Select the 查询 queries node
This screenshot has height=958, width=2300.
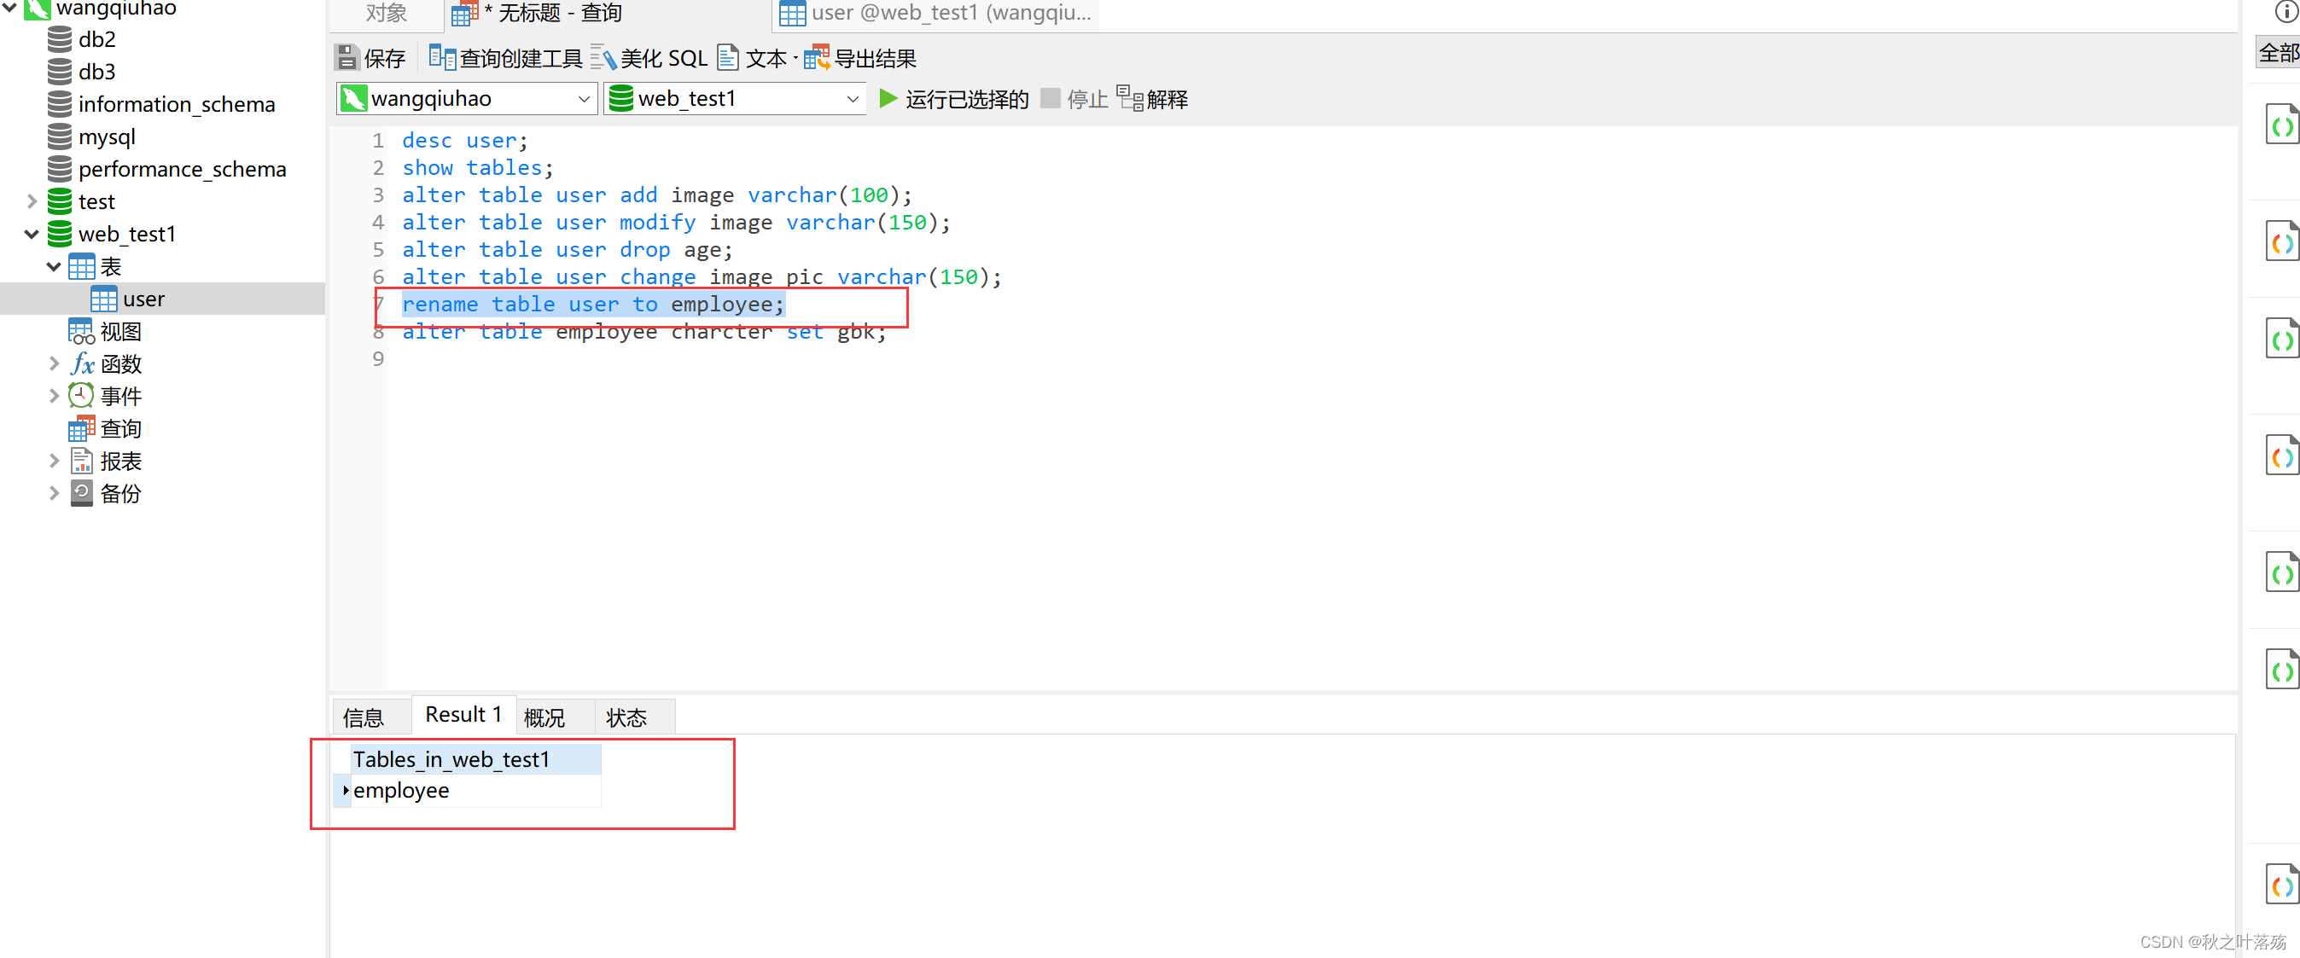pyautogui.click(x=120, y=428)
